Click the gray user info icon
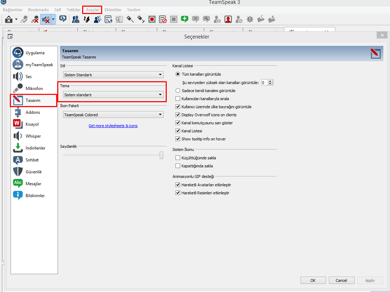390x292 pixels. click(x=217, y=19)
